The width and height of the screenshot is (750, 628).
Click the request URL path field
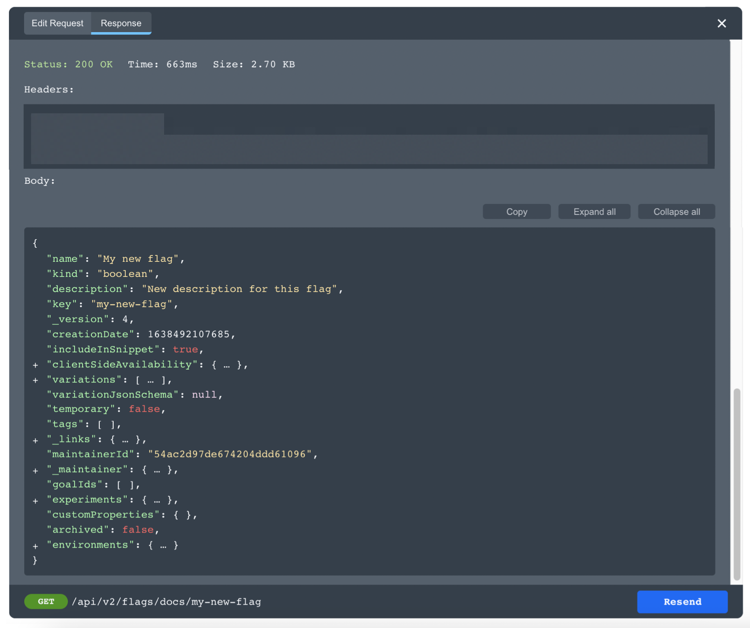[x=167, y=601]
